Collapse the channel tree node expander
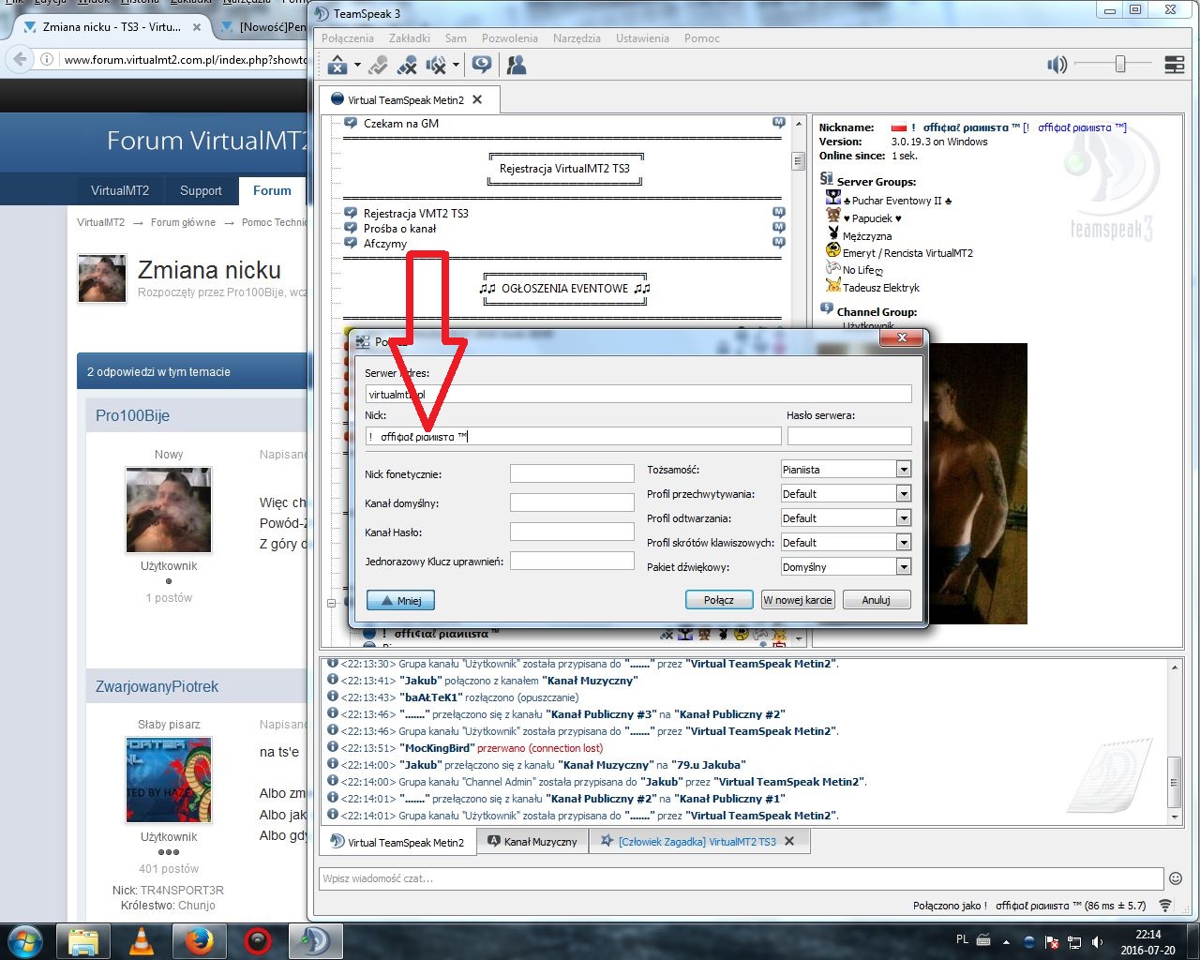Screen dimensions: 1200x960 (x=331, y=603)
